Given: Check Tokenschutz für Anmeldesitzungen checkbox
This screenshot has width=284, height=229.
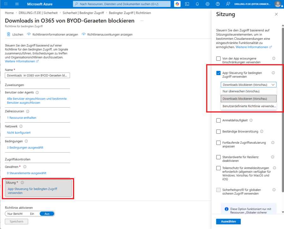Looking at the screenshot, I should (x=218, y=168).
